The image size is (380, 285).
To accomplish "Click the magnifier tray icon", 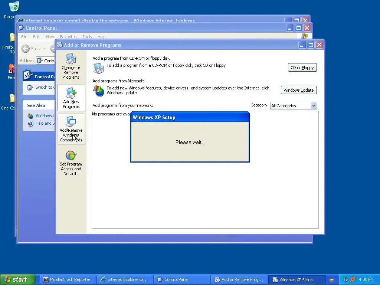I will pos(353,279).
